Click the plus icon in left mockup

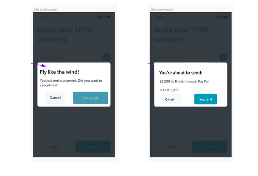(106, 57)
